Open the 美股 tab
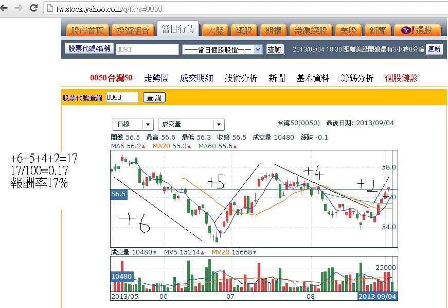 point(349,30)
